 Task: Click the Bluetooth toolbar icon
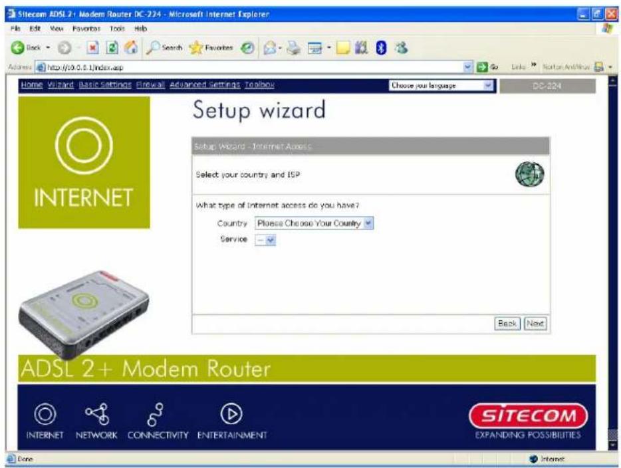pos(381,48)
